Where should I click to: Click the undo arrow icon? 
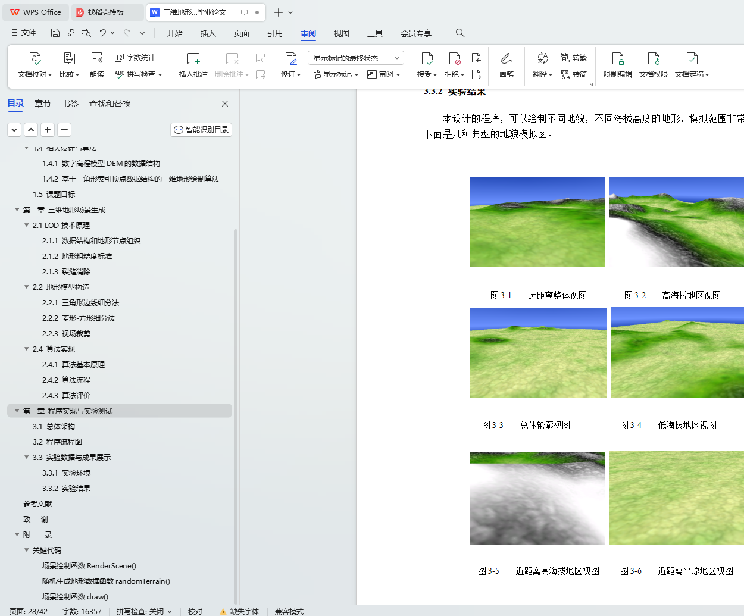pyautogui.click(x=103, y=33)
